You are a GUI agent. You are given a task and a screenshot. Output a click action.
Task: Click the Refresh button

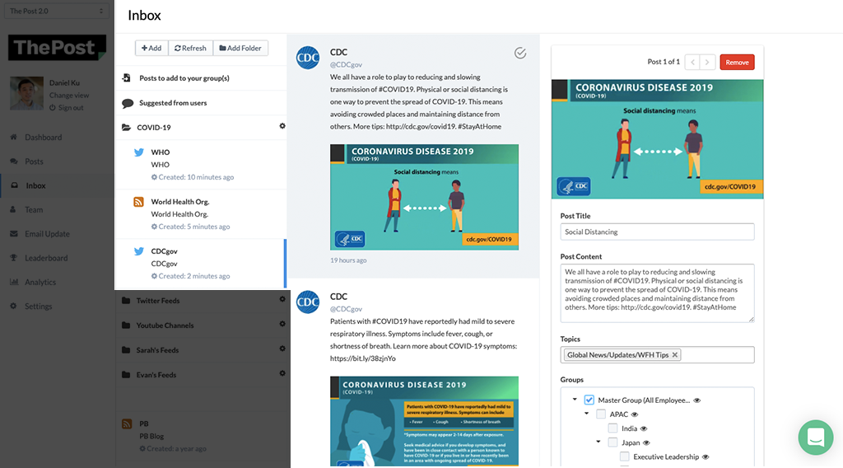tap(190, 48)
